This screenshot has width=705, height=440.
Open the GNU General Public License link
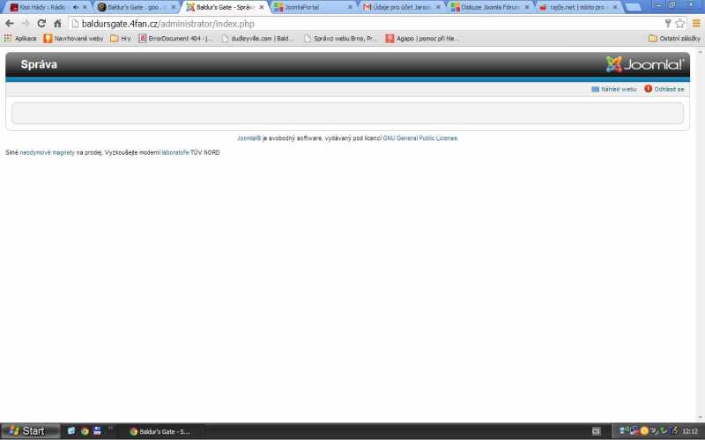[x=420, y=138]
